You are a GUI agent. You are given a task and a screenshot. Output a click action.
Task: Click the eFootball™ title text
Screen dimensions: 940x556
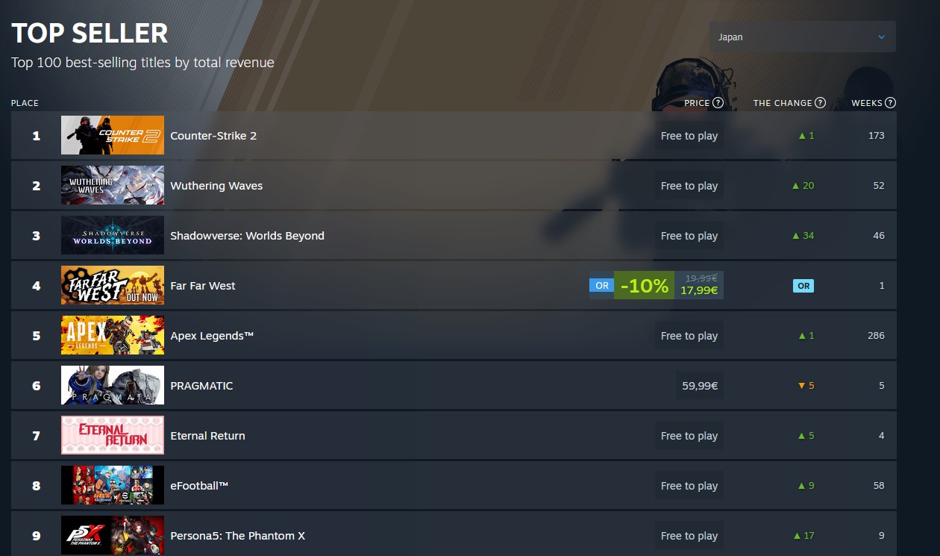[x=199, y=486]
